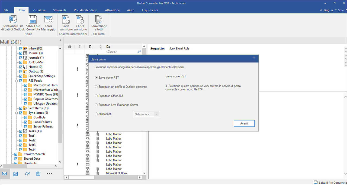347x185 pixels.
Task: Select the Microsoft Outlook message row
Action: 117,173
